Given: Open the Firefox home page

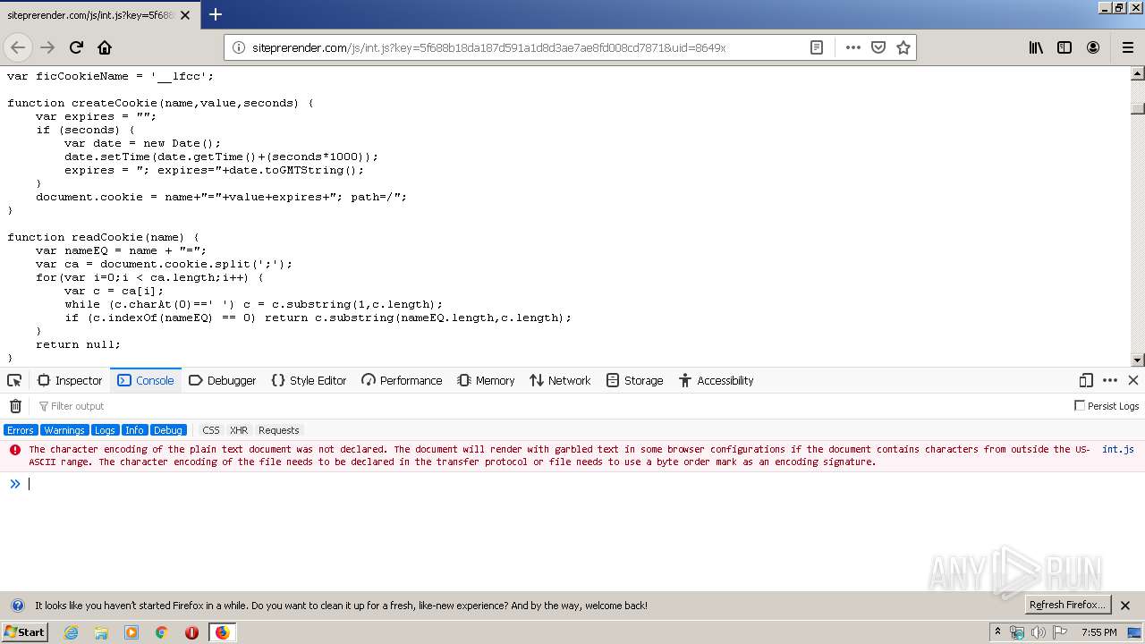Looking at the screenshot, I should 105,47.
